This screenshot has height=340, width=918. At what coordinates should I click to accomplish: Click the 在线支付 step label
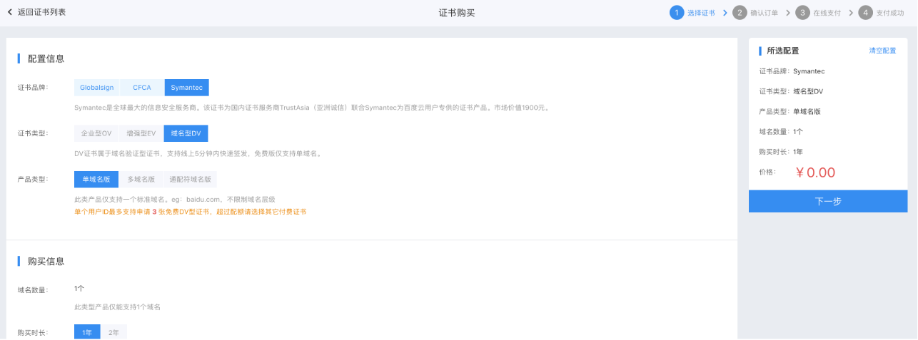pyautogui.click(x=827, y=13)
